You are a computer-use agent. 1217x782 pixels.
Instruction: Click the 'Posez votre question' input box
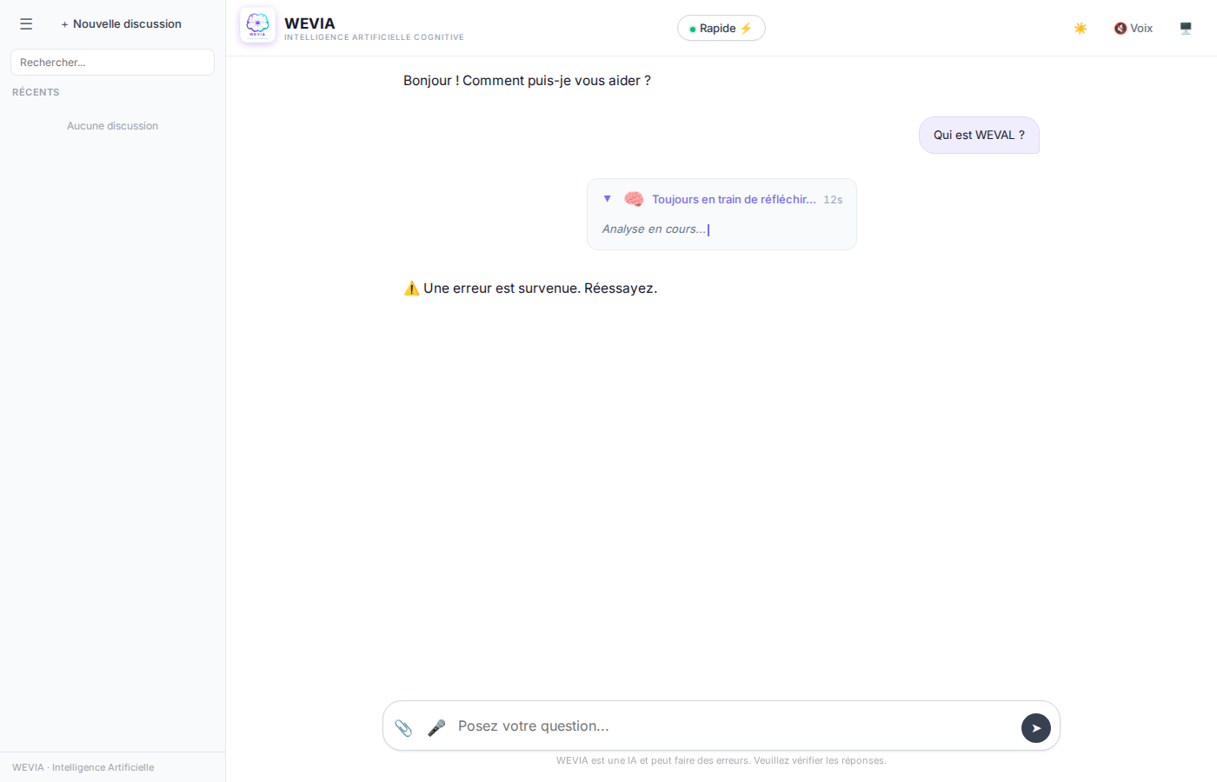click(x=730, y=726)
